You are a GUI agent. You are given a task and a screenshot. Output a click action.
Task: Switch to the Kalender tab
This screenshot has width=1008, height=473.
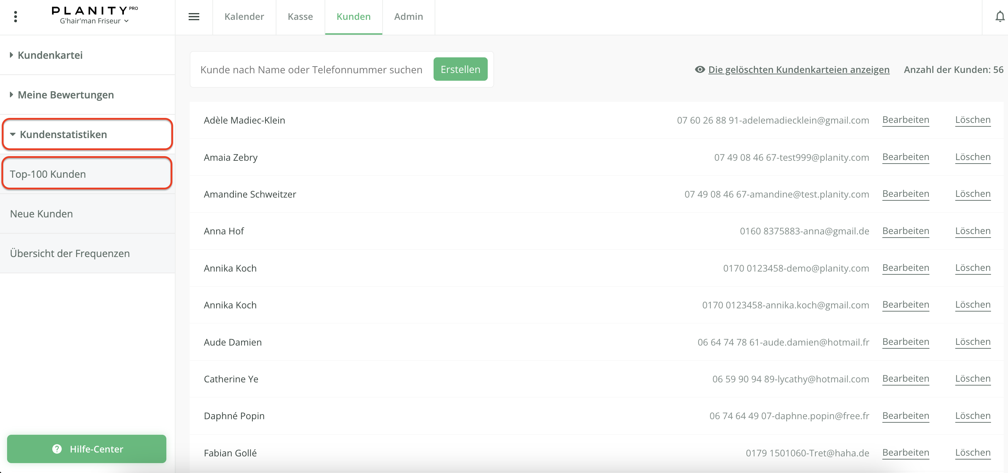pos(244,16)
